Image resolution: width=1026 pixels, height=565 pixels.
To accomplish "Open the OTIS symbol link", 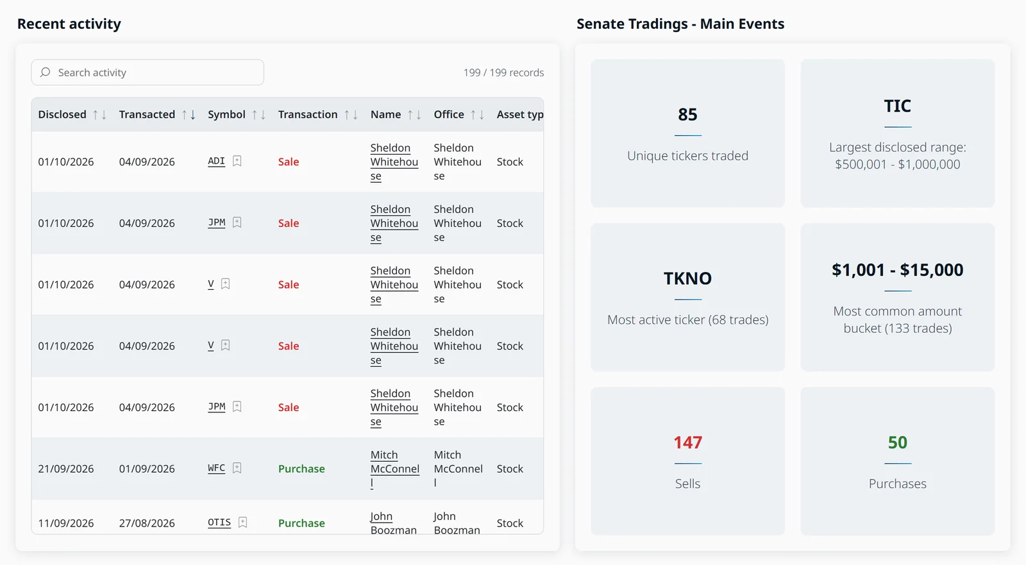I will (219, 522).
